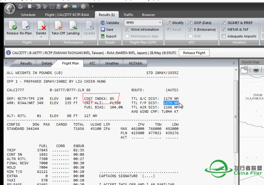Click the Release Flight button
This screenshot has height=185, width=264.
click(x=194, y=53)
